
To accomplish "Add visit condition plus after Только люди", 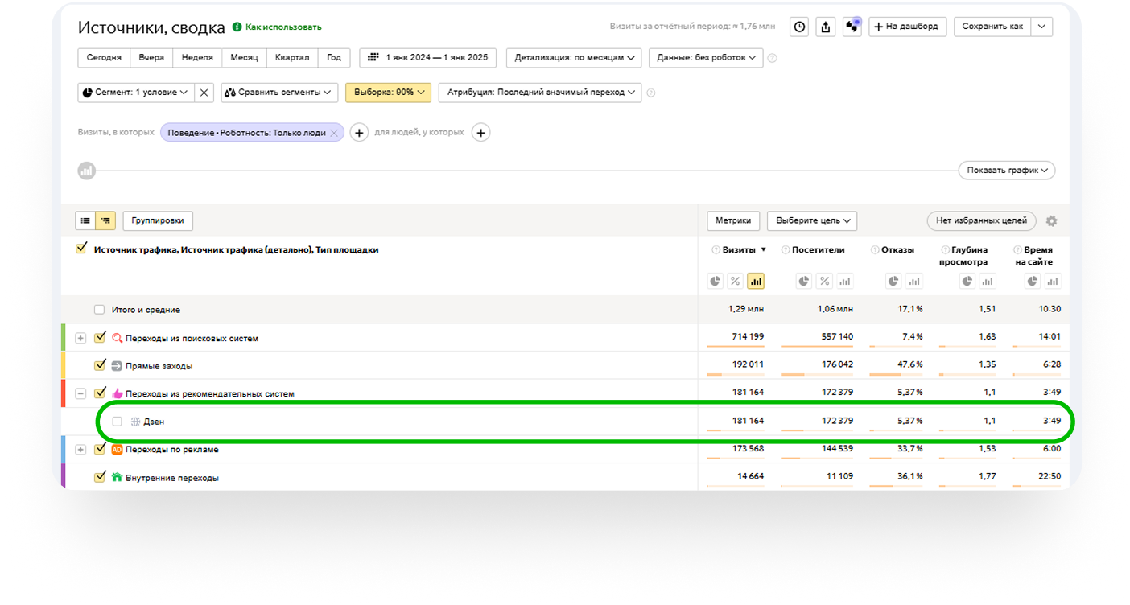I will tap(360, 133).
